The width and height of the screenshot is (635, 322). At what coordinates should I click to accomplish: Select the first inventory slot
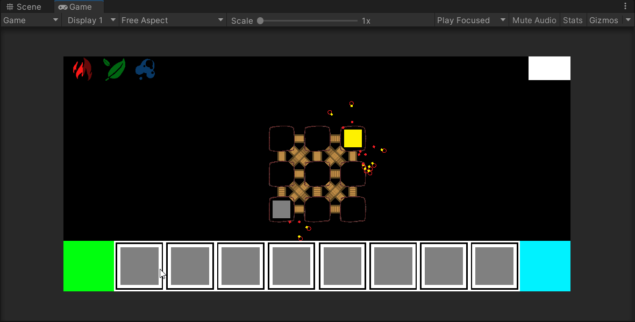click(139, 266)
